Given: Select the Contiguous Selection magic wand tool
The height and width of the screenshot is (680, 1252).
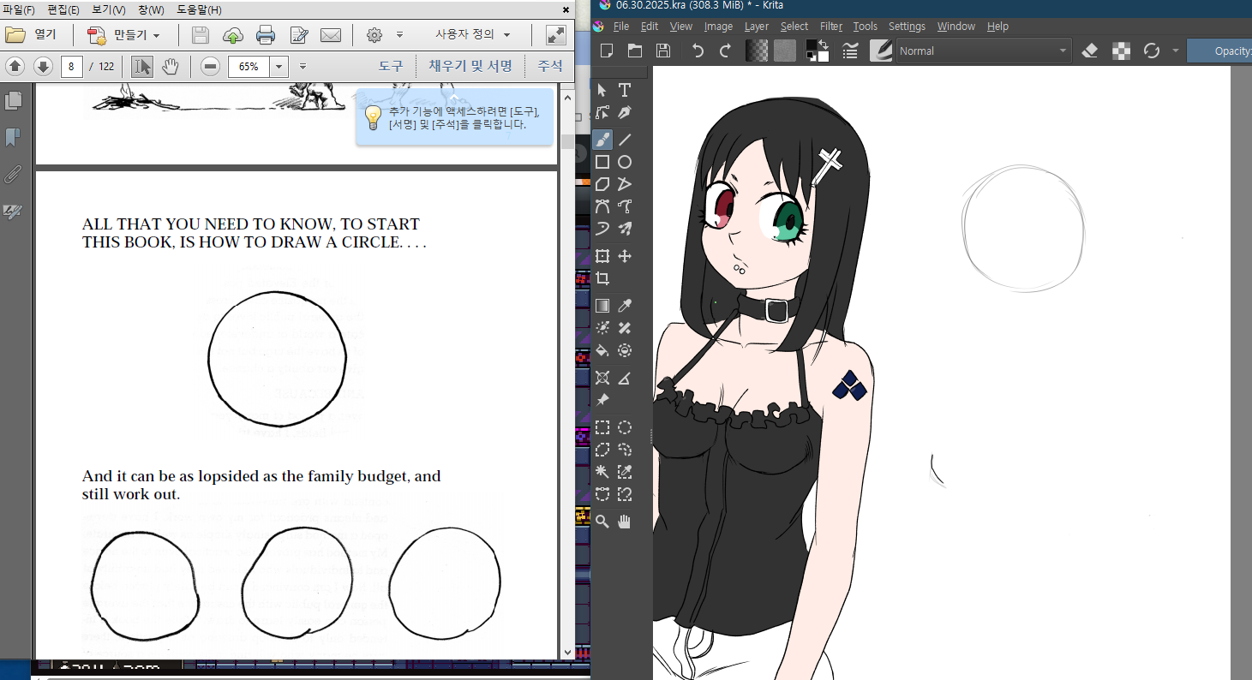Looking at the screenshot, I should pos(602,472).
